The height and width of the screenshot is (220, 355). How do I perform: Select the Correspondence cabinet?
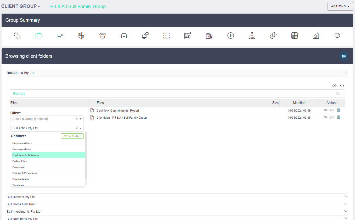click(x=48, y=149)
